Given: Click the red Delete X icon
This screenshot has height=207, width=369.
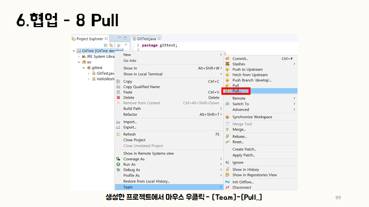Looking at the screenshot, I should [x=119, y=98].
